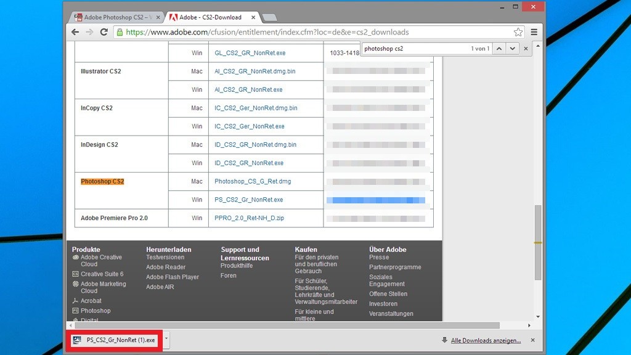Open Adobe Reader link

pos(166,267)
